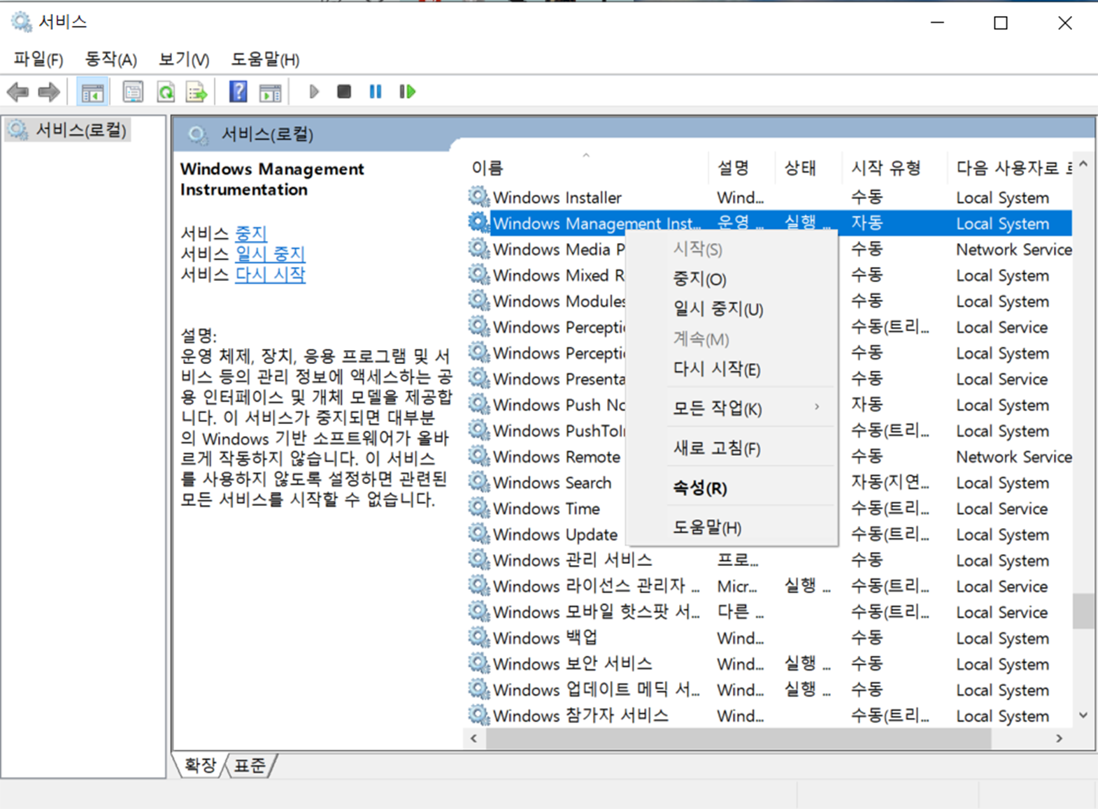
Task: Click the 일시 중지 service link
Action: (x=270, y=253)
